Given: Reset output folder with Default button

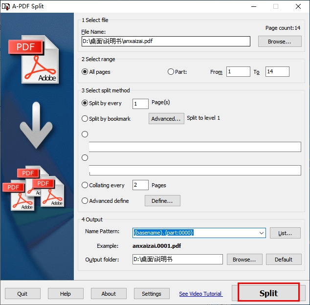Looking at the screenshot, I should click(284, 260).
